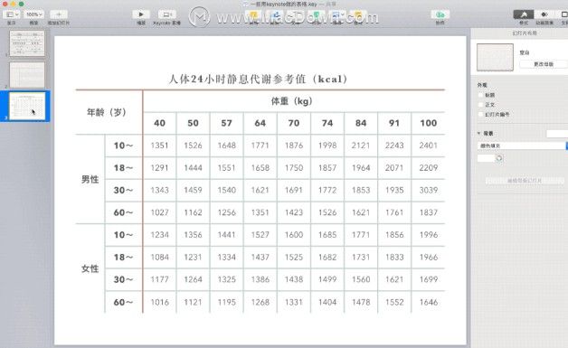Add a comment from the toolbar
Screen dimensions: 568x348
358,14
